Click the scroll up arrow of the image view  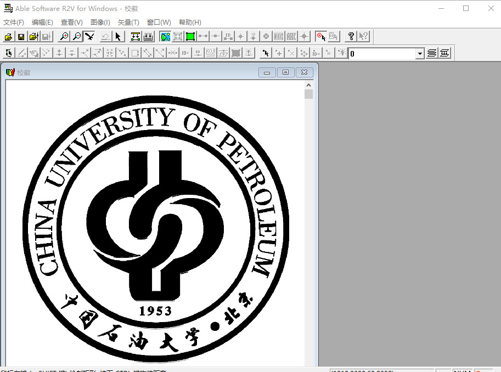point(308,85)
